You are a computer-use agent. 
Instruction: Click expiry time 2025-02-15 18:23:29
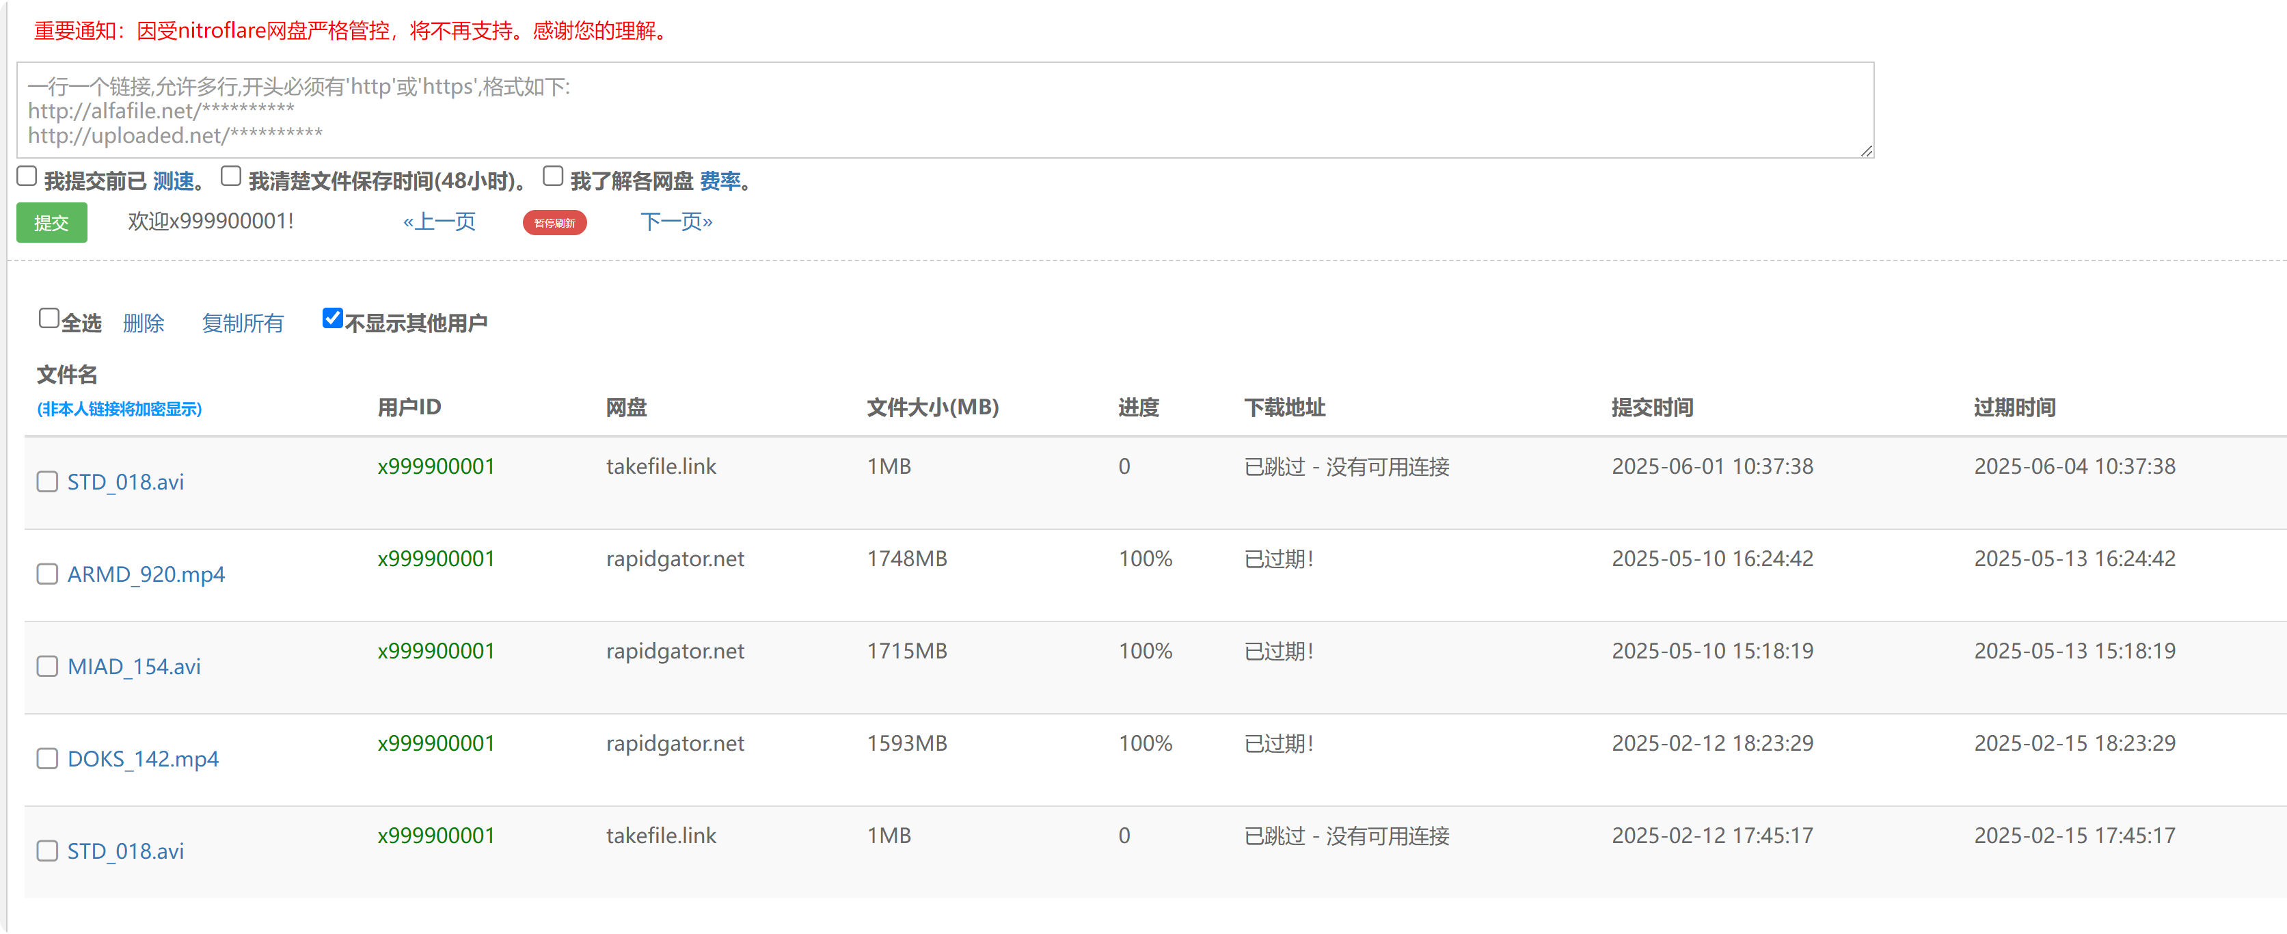pos(2075,743)
